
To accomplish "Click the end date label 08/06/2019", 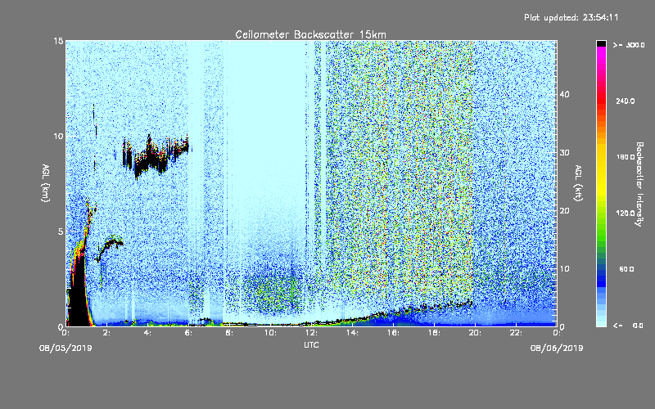I will tap(557, 348).
